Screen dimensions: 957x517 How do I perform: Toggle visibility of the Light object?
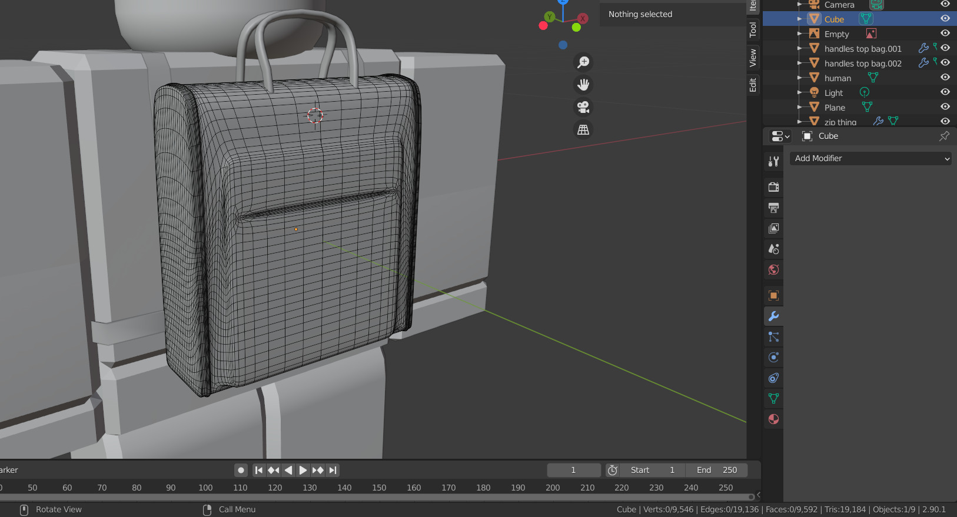coord(945,92)
